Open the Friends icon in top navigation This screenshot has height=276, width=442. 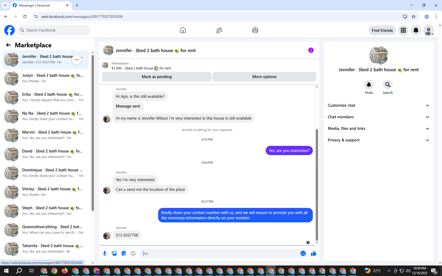(219, 30)
